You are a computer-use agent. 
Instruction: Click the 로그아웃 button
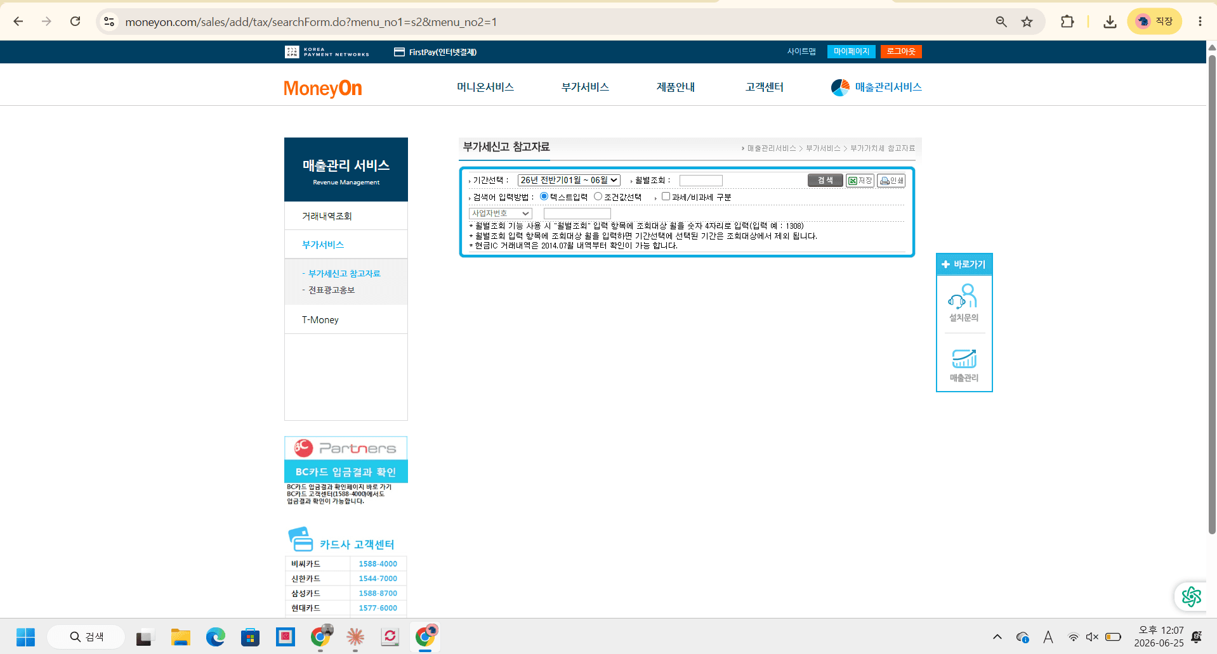pyautogui.click(x=901, y=51)
